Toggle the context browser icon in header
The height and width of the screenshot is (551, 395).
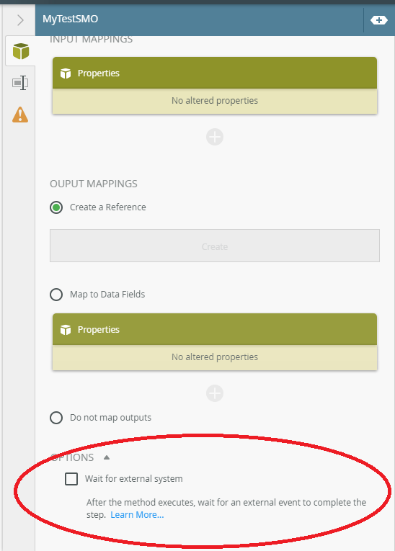click(379, 20)
